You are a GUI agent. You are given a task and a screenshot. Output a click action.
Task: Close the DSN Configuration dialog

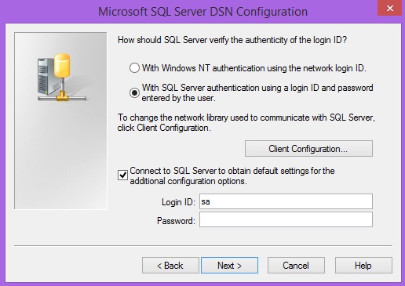(389, 8)
